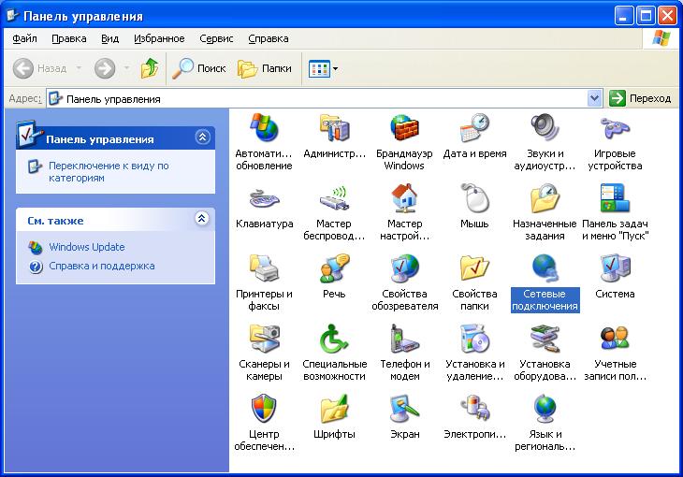This screenshot has height=477, width=683.
Task: Open Свойства папки icon
Action: pyautogui.click(x=474, y=267)
